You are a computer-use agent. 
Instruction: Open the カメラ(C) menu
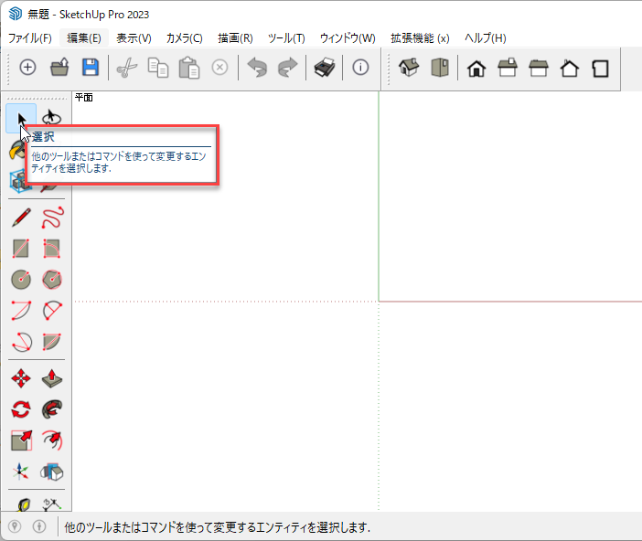point(184,37)
